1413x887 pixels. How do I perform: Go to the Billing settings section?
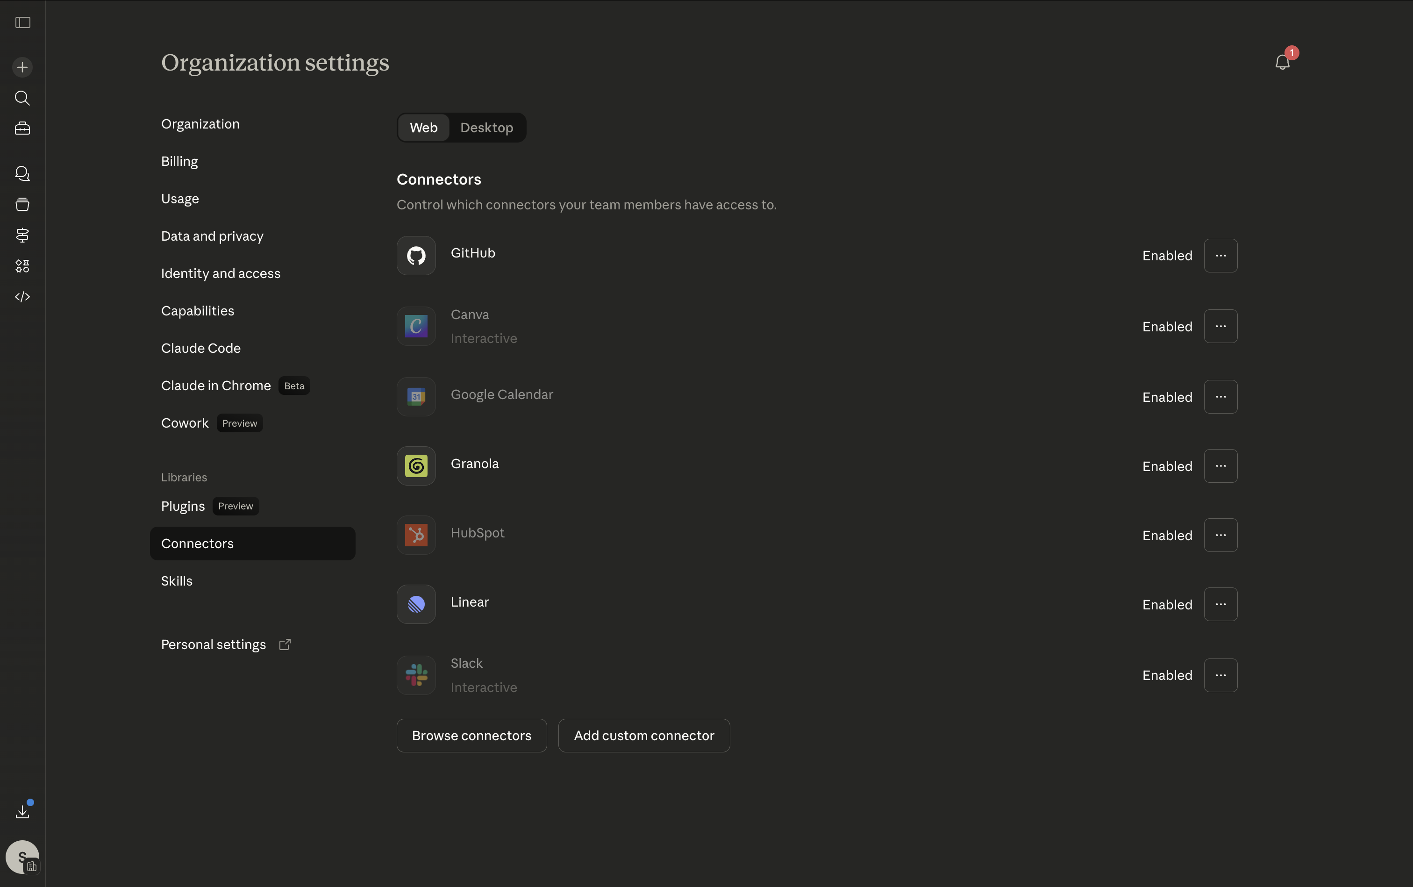pos(179,161)
